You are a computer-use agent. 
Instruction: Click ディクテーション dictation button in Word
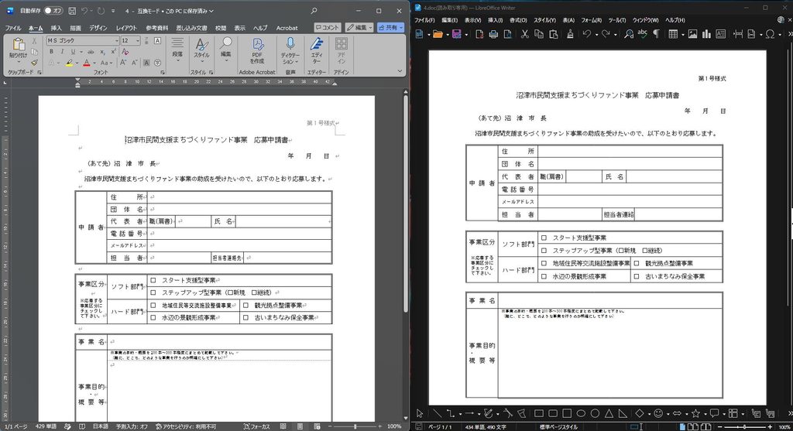pos(290,50)
